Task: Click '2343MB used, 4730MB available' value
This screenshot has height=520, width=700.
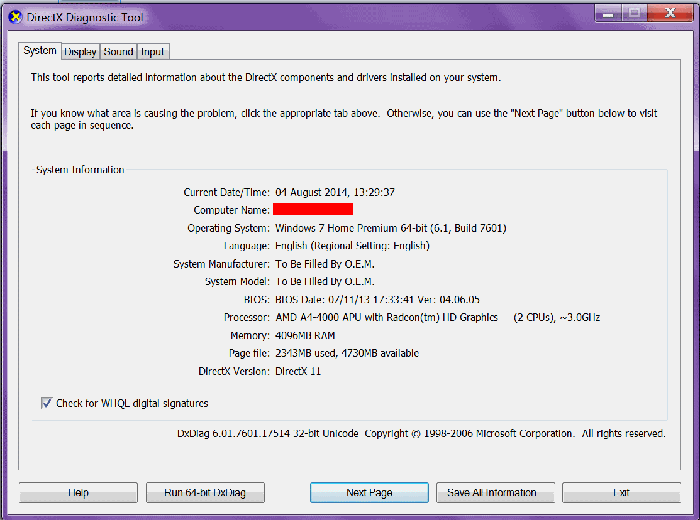Action: [x=347, y=353]
